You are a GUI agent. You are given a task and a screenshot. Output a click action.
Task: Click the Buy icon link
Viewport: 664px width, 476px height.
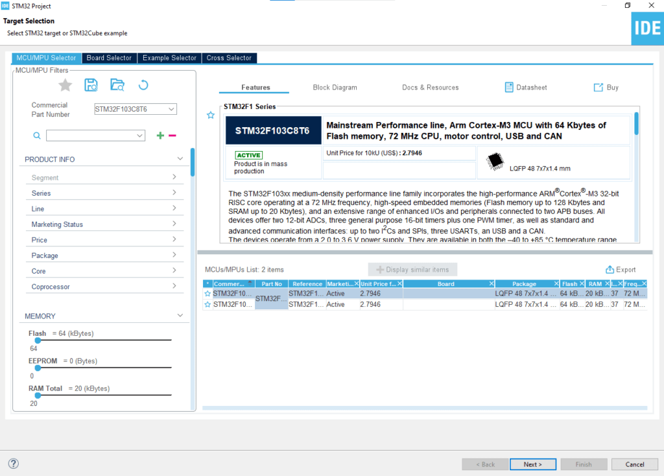[x=606, y=88]
